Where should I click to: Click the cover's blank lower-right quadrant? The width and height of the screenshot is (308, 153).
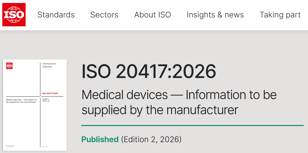point(53,125)
